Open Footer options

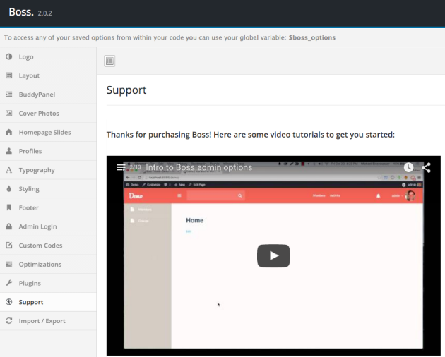(48, 207)
